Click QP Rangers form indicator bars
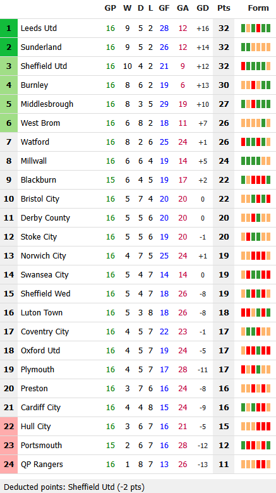The height and width of the screenshot is (493, 276). [256, 465]
